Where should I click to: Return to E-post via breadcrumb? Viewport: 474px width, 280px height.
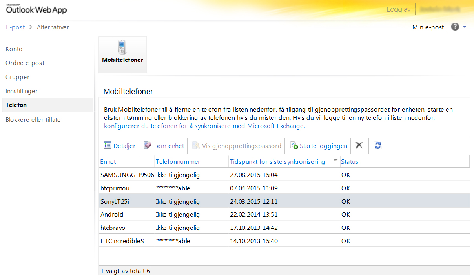[15, 27]
